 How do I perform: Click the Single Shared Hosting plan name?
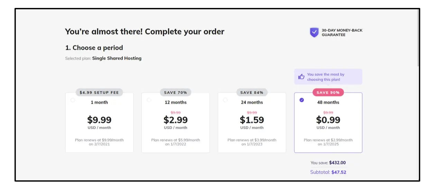117,58
